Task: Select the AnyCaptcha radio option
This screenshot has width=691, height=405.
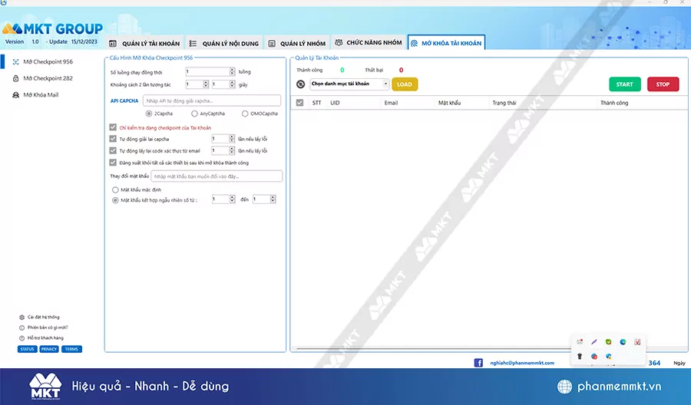Action: pyautogui.click(x=195, y=114)
